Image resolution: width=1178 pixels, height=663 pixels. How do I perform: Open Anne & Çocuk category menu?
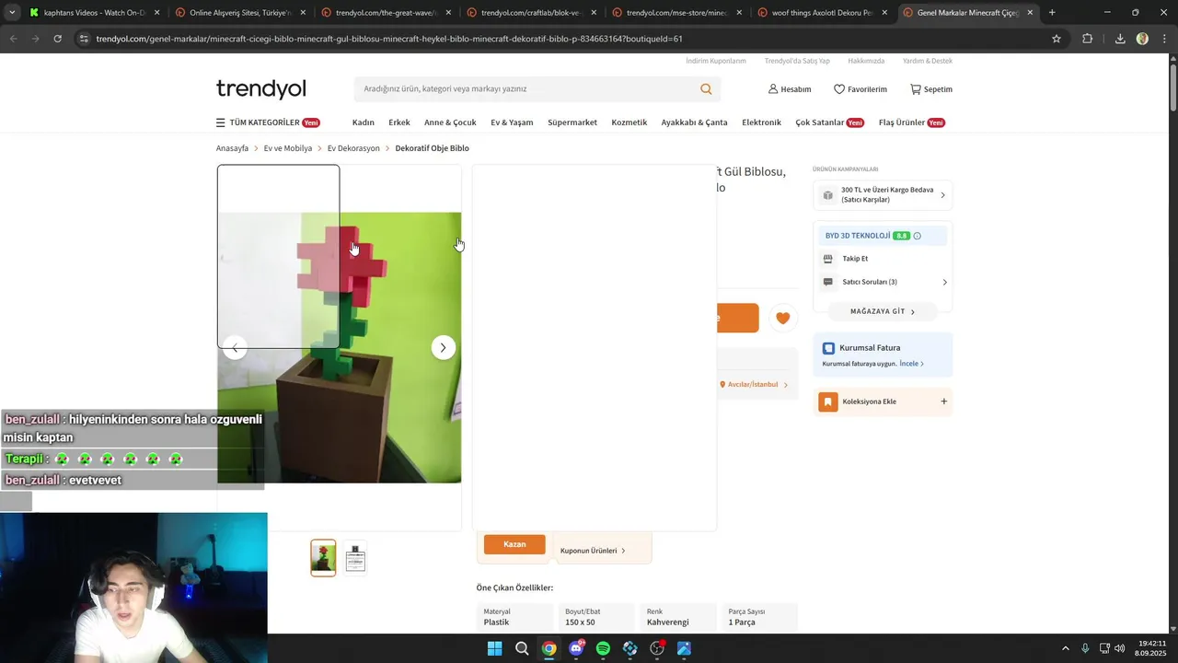[x=450, y=122]
